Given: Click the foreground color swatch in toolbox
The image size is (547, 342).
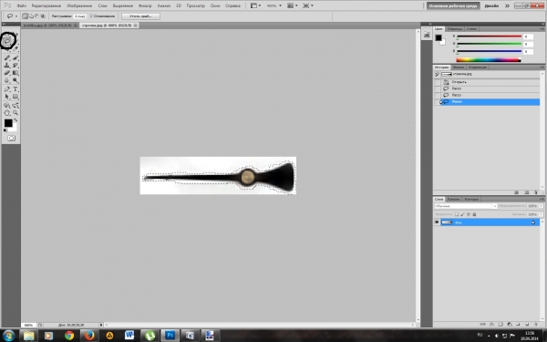Looking at the screenshot, I should (x=8, y=123).
